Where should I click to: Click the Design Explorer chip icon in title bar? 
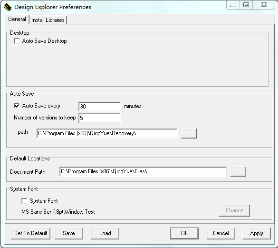[8, 7]
